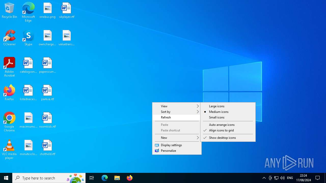This screenshot has height=183, width=326.
Task: Click the taskbar search box
Action: click(49, 178)
